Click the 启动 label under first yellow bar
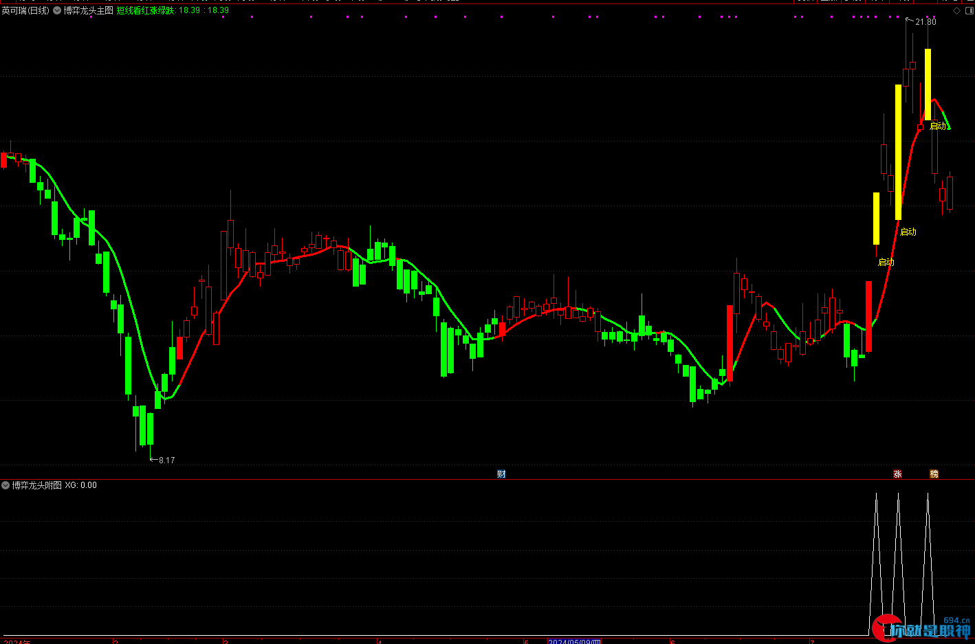The width and height of the screenshot is (975, 644). [886, 262]
